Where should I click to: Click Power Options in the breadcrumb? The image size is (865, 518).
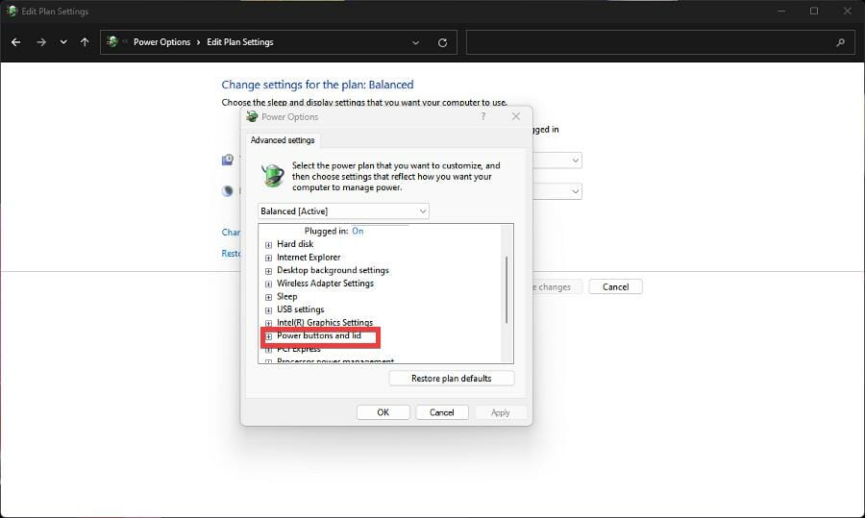161,42
